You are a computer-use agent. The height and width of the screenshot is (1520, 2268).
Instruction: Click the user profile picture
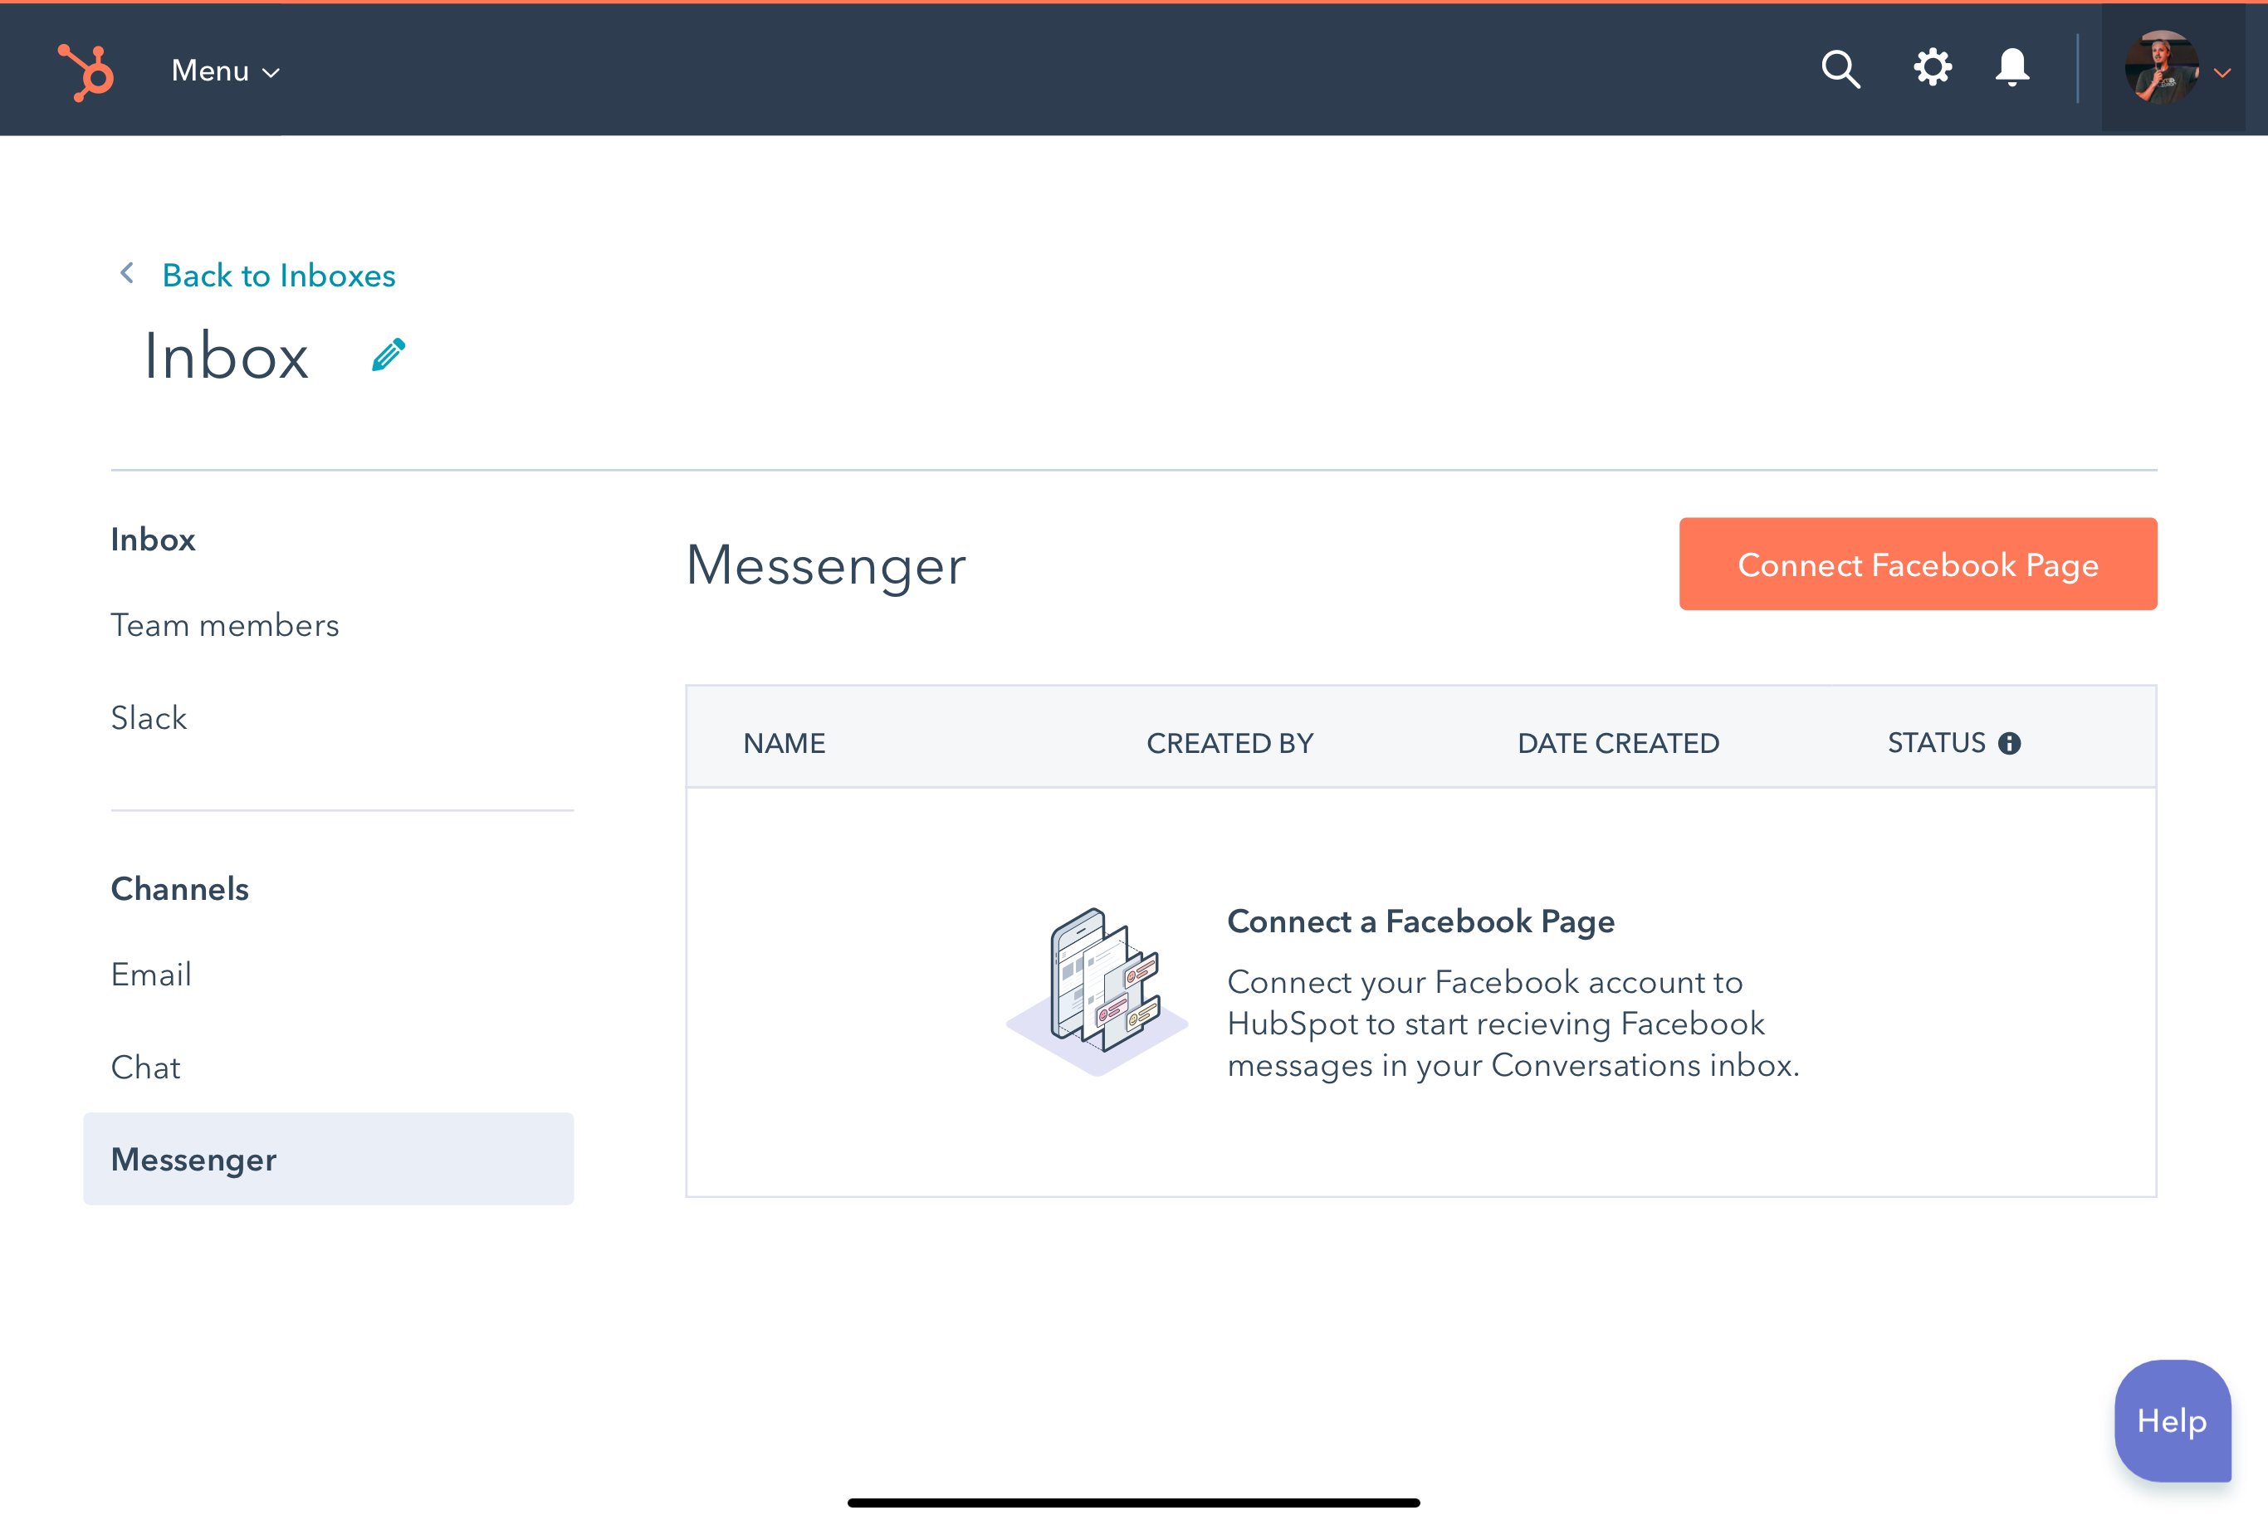2160,68
